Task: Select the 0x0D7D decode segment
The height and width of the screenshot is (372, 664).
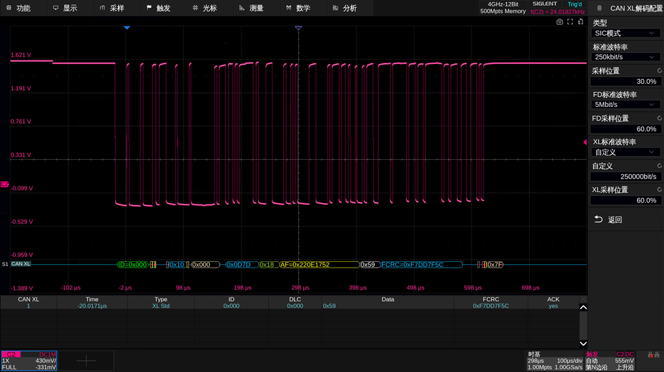Action: 242,264
